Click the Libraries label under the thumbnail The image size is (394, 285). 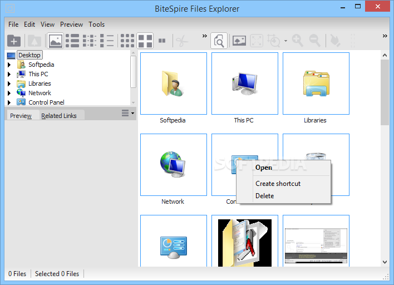(x=315, y=120)
